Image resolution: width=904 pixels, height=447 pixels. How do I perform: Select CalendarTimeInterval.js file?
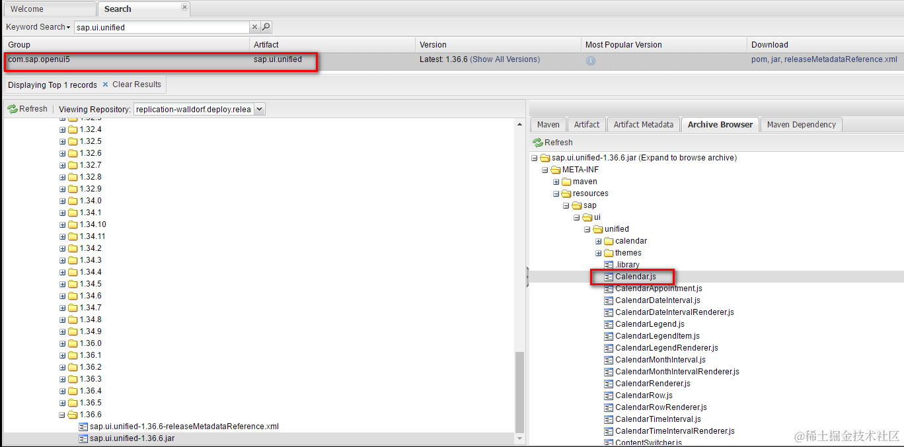658,419
